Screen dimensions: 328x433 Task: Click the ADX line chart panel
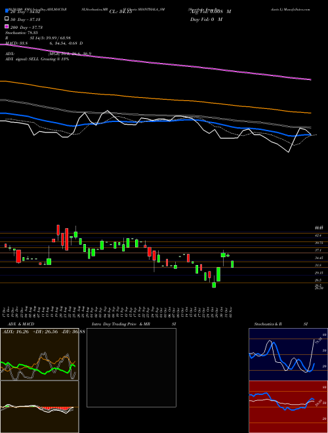click(x=39, y=354)
